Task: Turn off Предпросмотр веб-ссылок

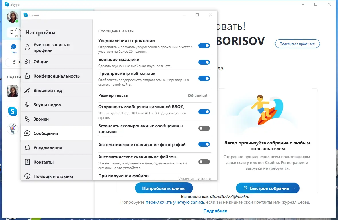Action: tap(204, 78)
